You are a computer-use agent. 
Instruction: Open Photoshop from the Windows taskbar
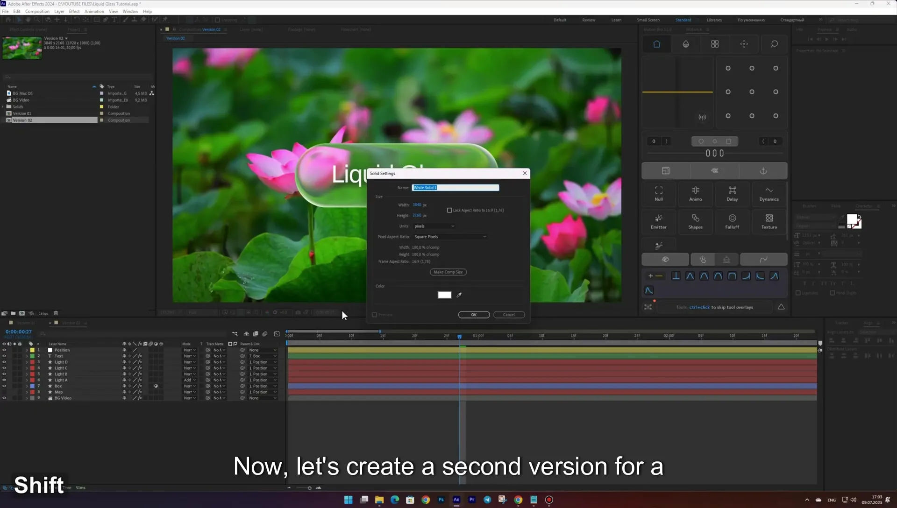441,500
